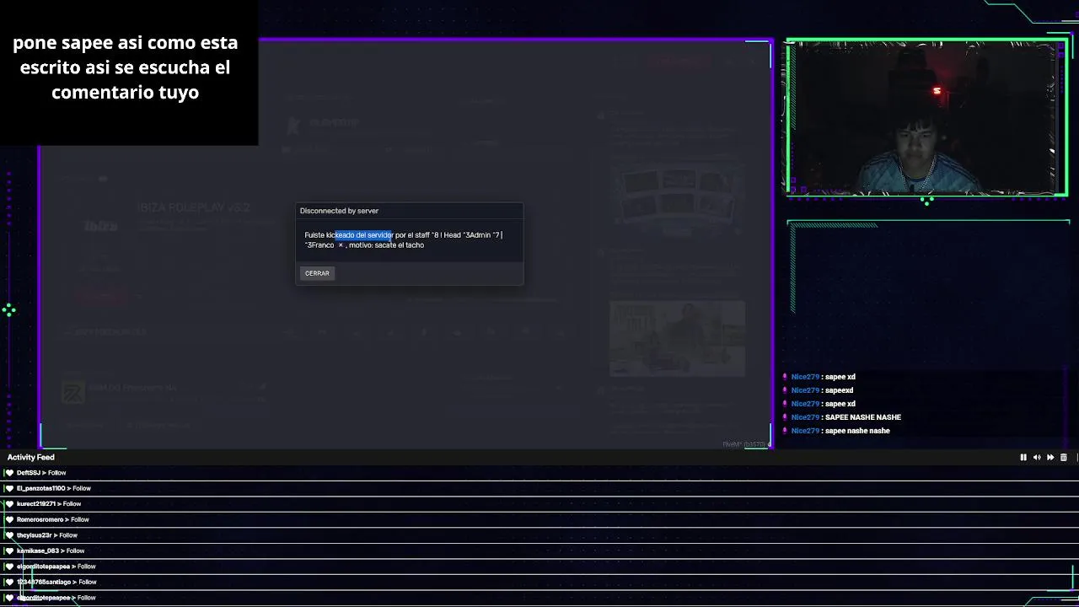This screenshot has height=607, width=1079.
Task: Pause the Activity Feed alerts
Action: [x=1023, y=458]
